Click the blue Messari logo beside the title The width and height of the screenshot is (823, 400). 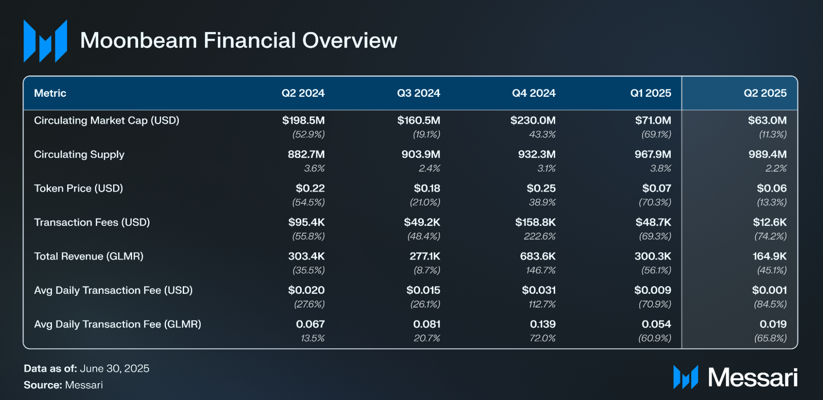45,41
